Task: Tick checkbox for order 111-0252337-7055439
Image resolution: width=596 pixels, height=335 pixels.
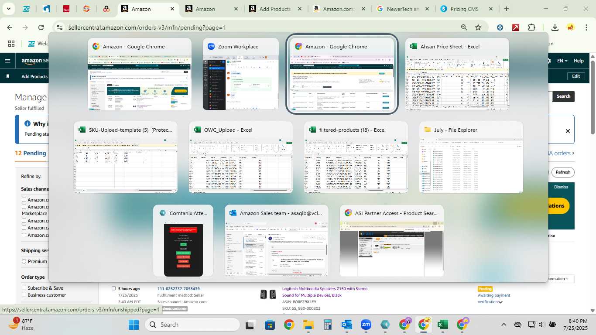Action: (x=113, y=288)
